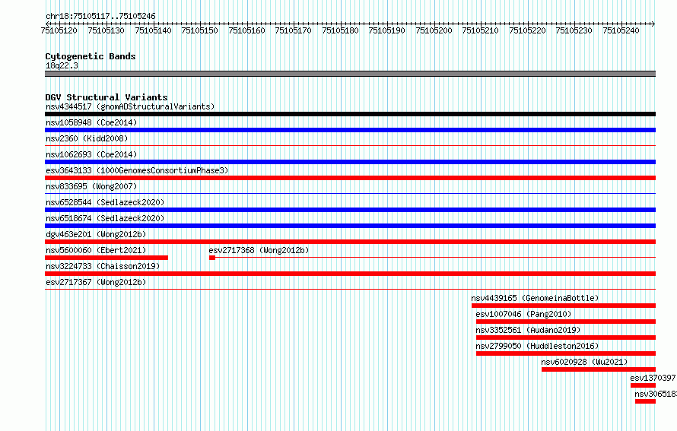Open the esv1370397 variant label
The width and height of the screenshot is (677, 431).
coord(653,378)
